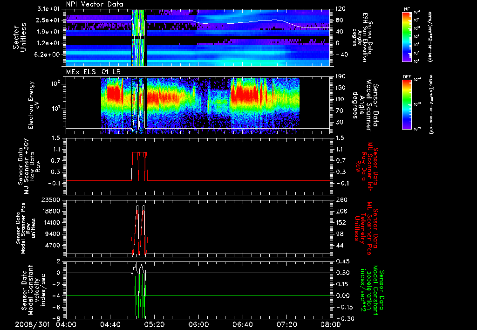Click the 0.45 acceleration tick label
Viewport: 477px width, 330px height.
(342, 261)
